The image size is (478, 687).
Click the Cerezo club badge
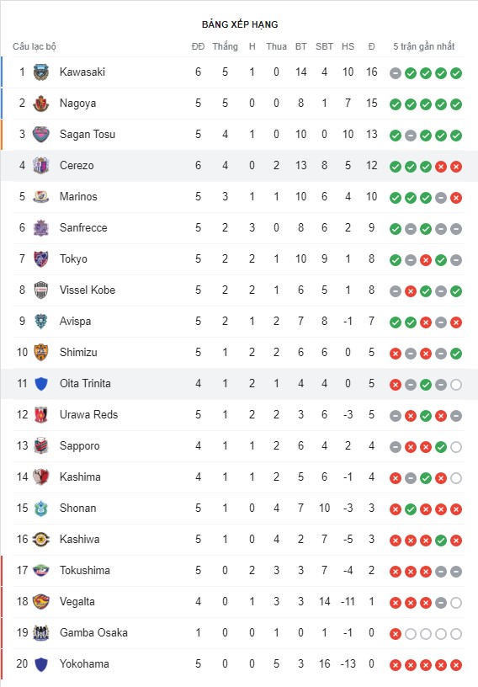point(41,166)
